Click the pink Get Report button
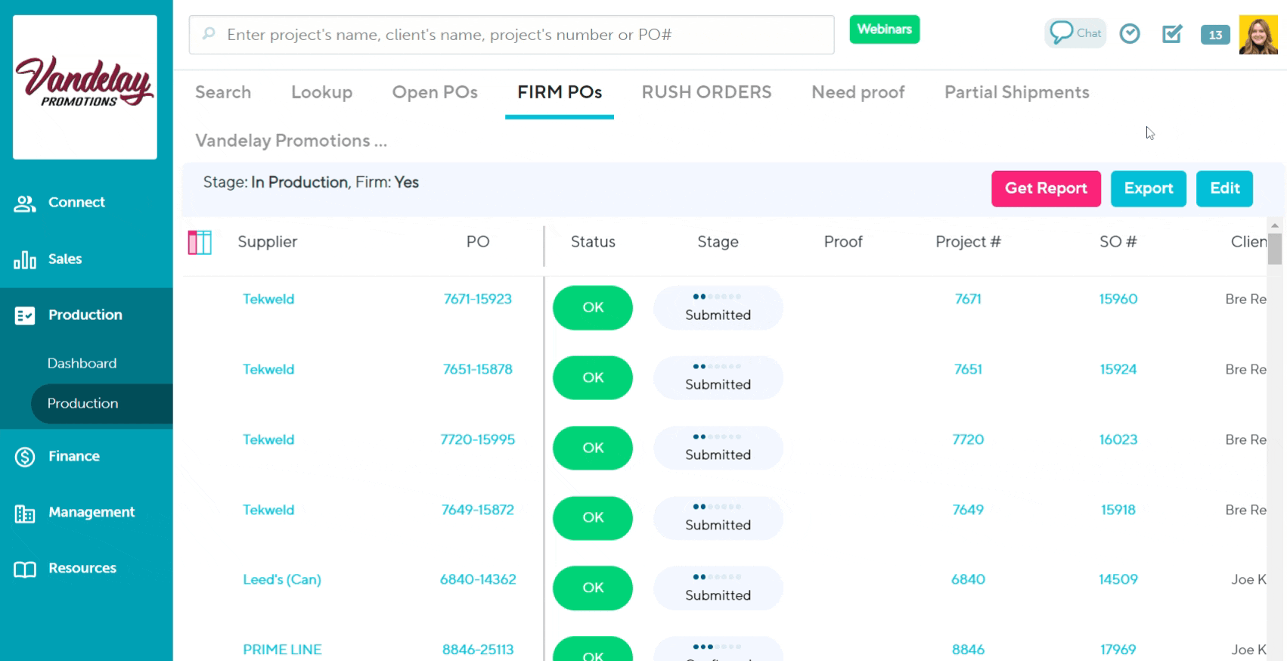 tap(1046, 188)
